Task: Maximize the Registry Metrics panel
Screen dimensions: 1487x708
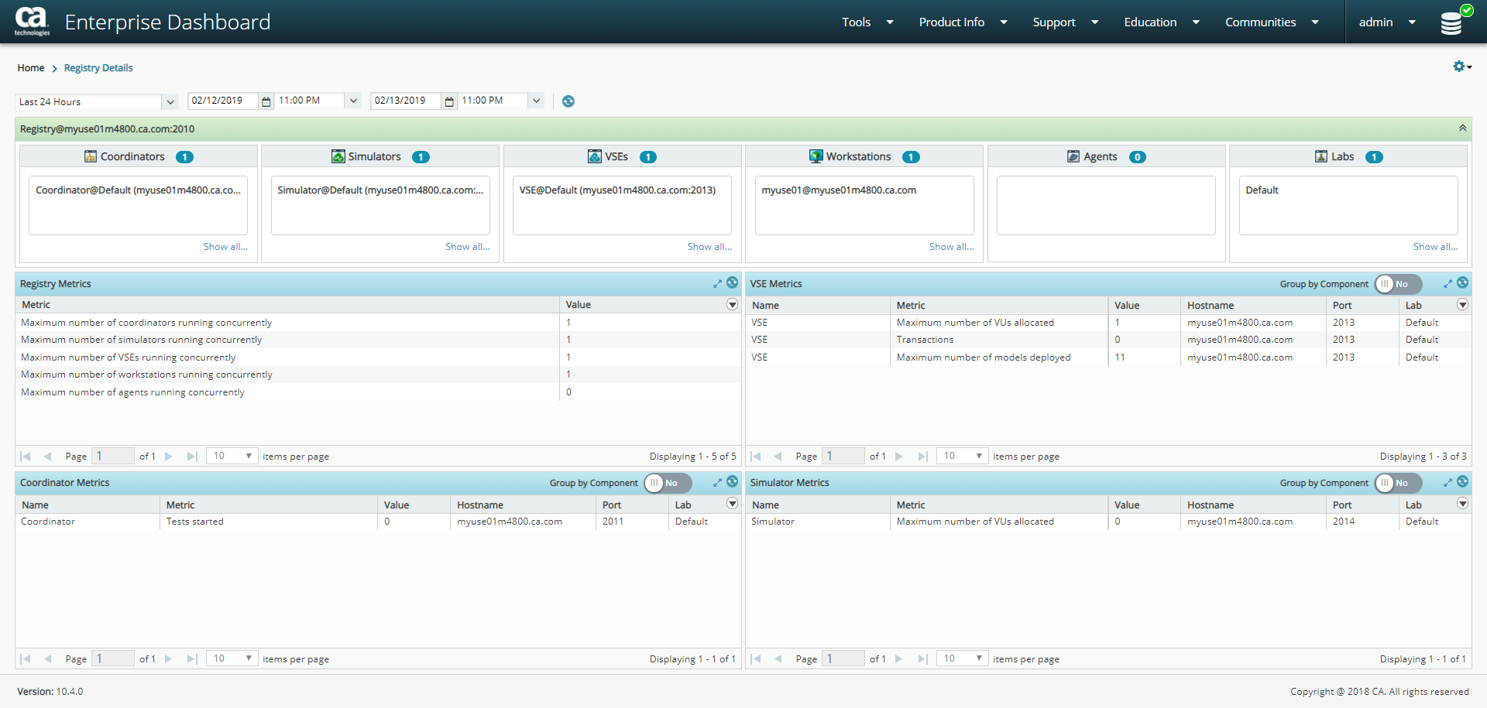Action: coord(717,284)
